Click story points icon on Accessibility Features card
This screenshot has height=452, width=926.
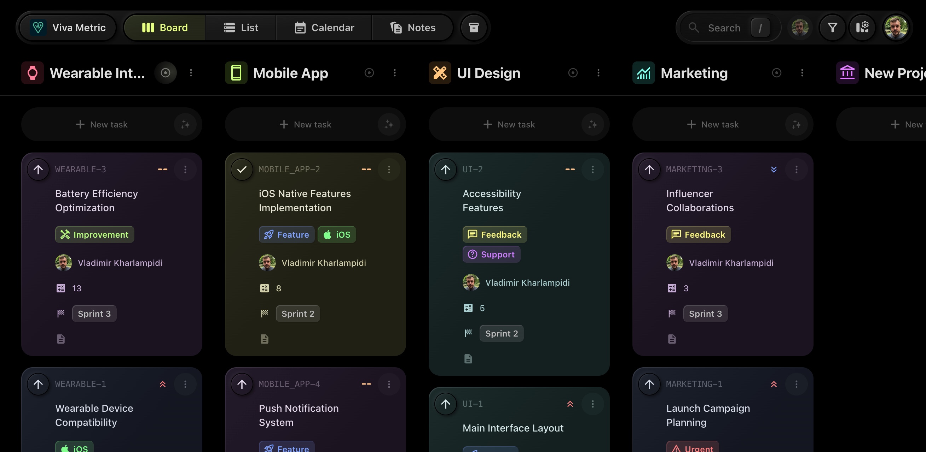click(x=468, y=308)
